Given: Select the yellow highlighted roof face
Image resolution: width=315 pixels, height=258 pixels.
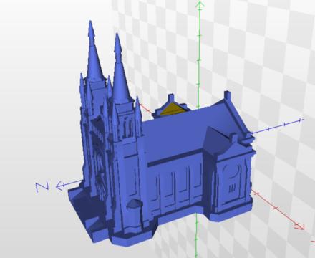Looking at the screenshot, I should [173, 109].
